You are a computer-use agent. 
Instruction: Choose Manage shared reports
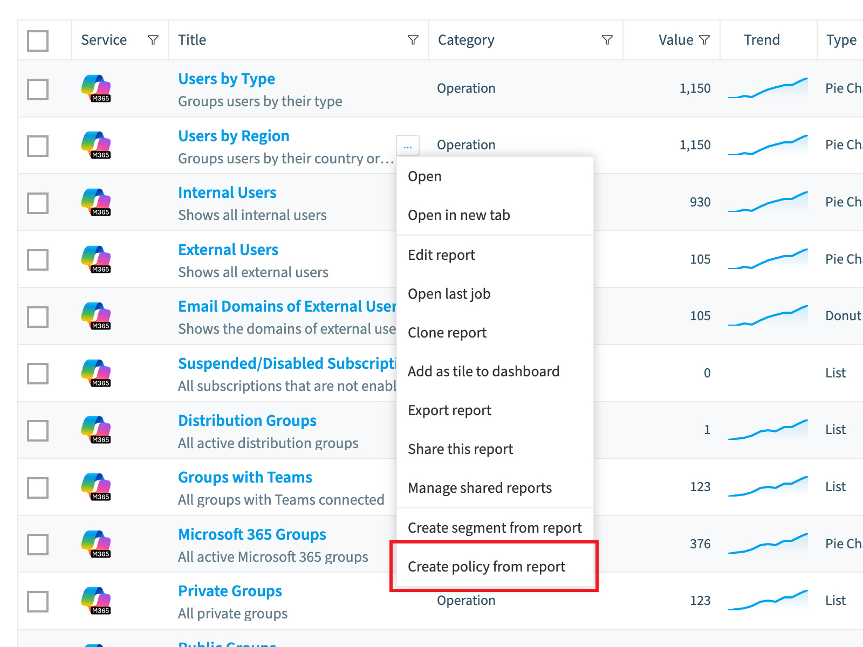tap(495, 488)
